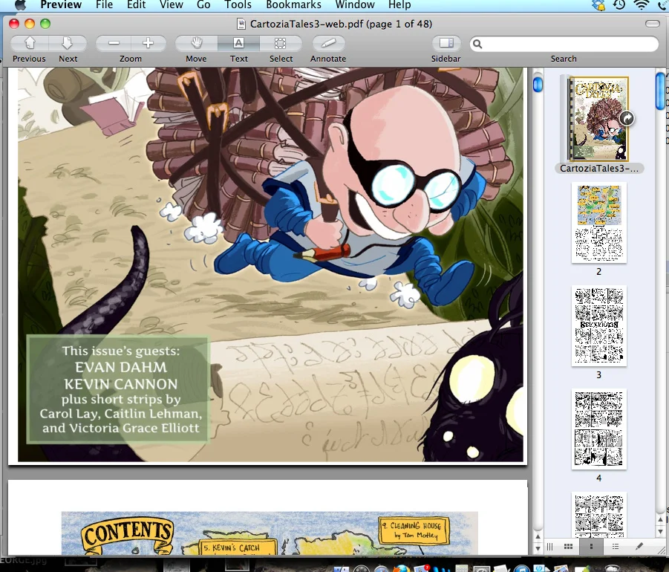Click the sidebar scrollbar thumb
The height and width of the screenshot is (572, 669).
[661, 91]
